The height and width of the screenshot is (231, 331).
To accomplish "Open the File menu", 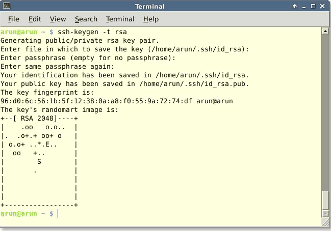I will (x=14, y=19).
